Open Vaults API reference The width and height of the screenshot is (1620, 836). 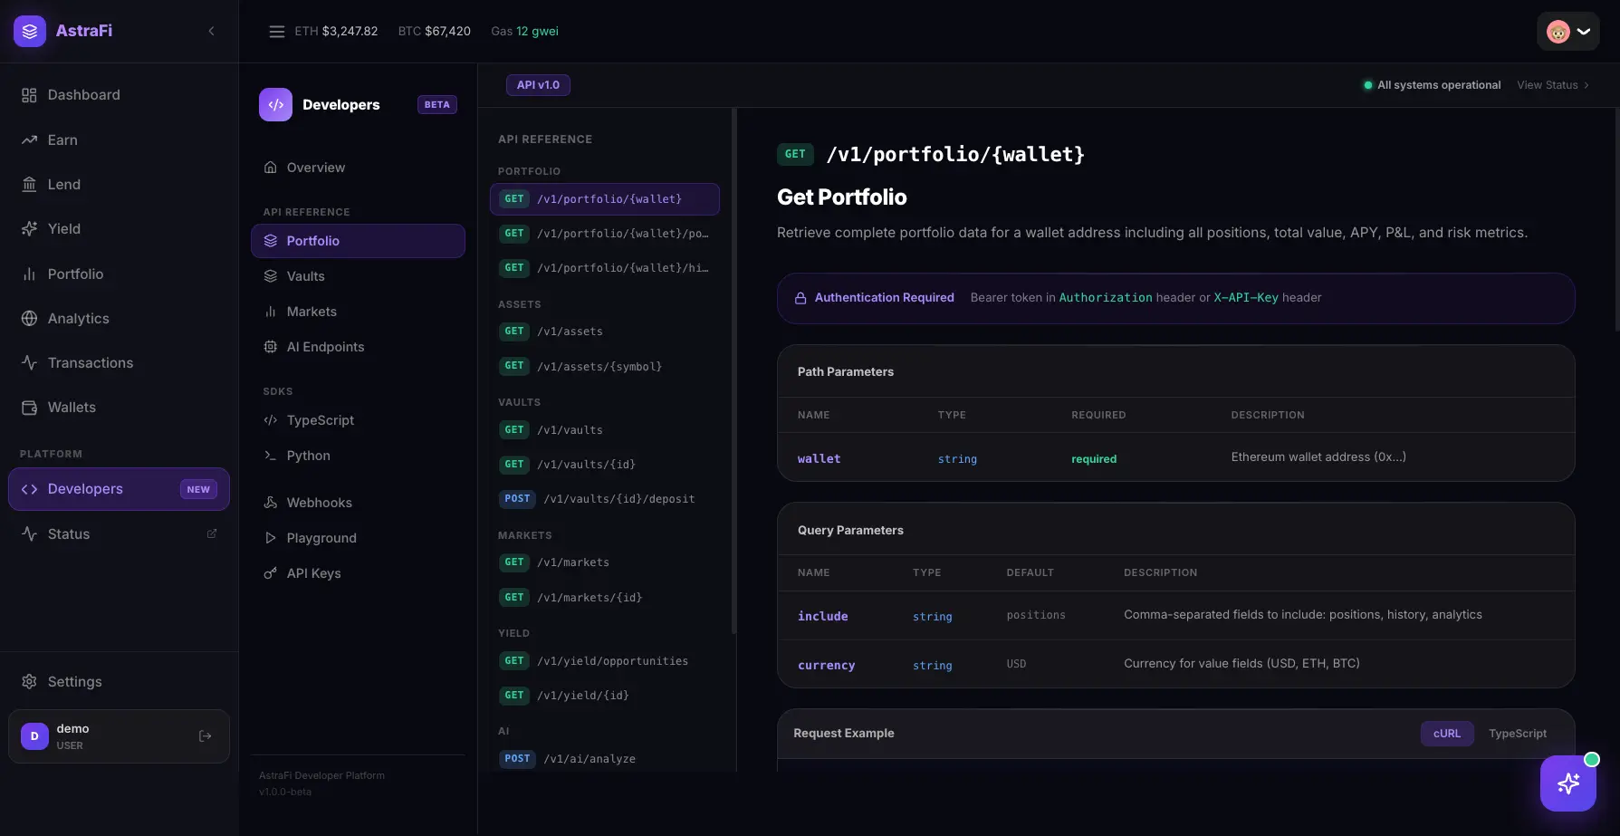(358, 276)
